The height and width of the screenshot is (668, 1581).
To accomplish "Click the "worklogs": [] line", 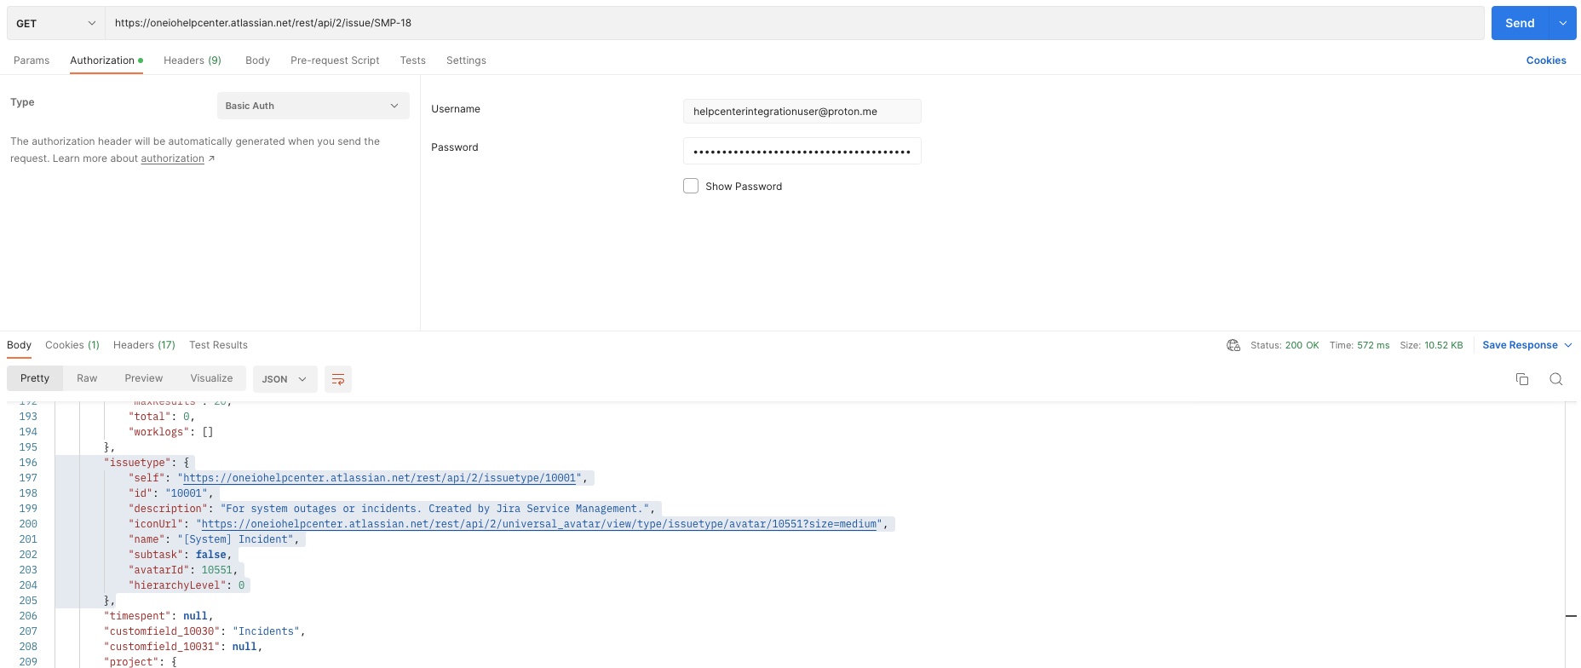I will pyautogui.click(x=170, y=432).
